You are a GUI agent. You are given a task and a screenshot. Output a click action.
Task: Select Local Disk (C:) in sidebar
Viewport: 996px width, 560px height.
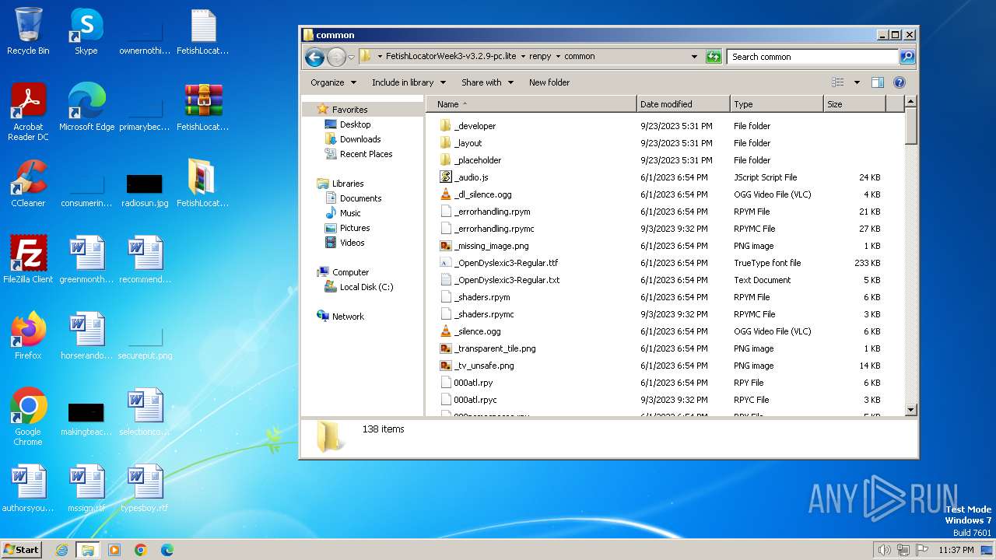coord(366,287)
